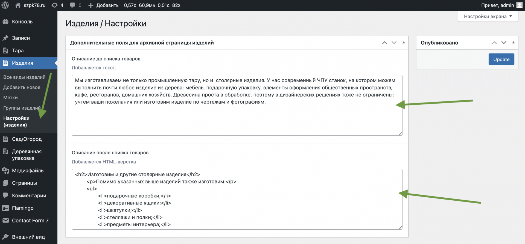
Task: Collapse the Опубликовано panel
Action: pos(514,43)
